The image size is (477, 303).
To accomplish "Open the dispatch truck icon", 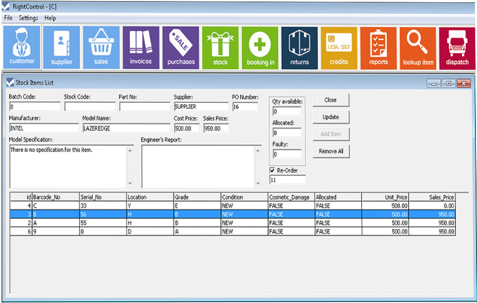I will pyautogui.click(x=457, y=48).
